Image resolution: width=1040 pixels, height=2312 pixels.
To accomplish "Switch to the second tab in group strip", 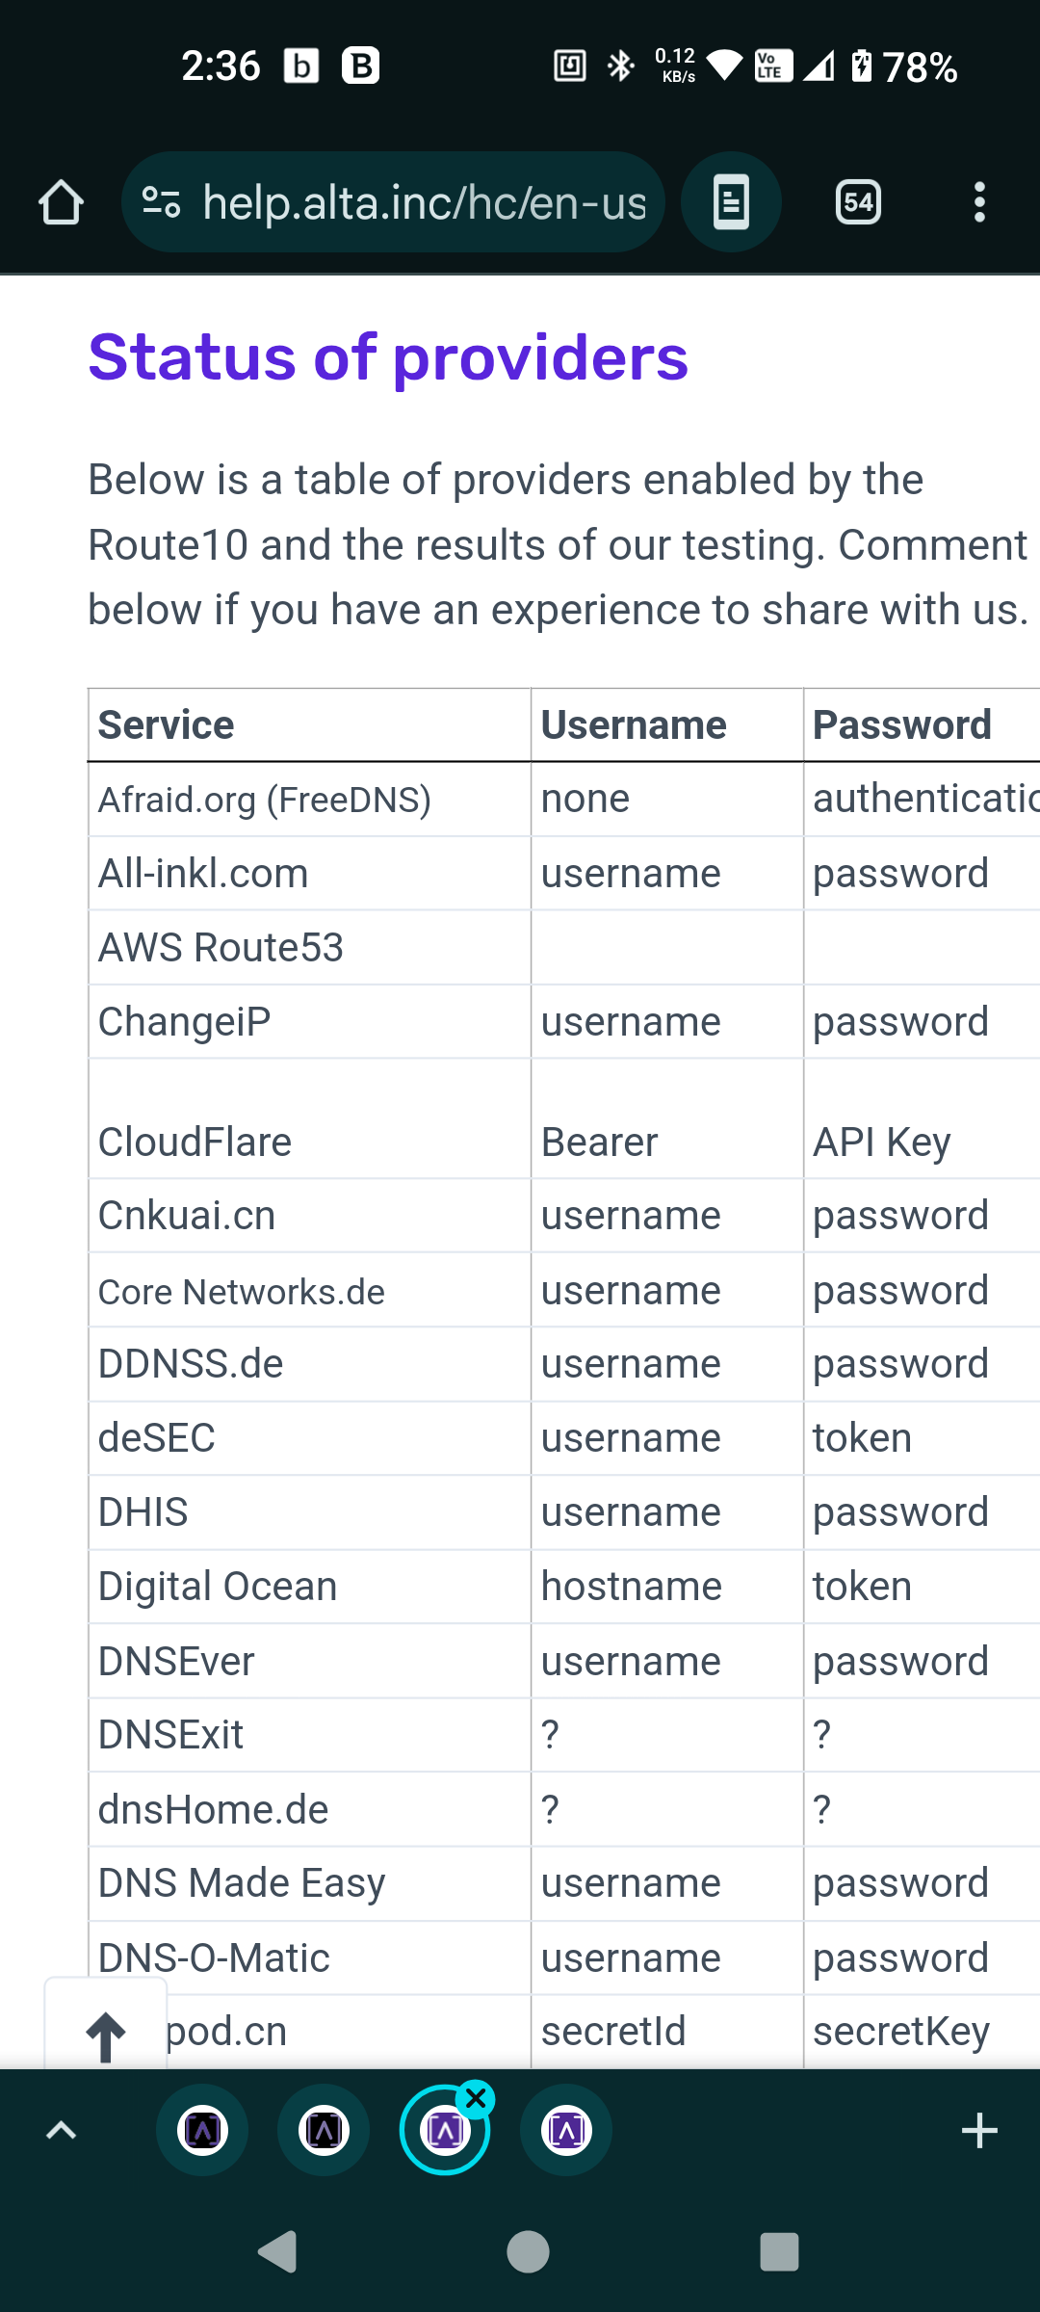I will (x=324, y=2130).
